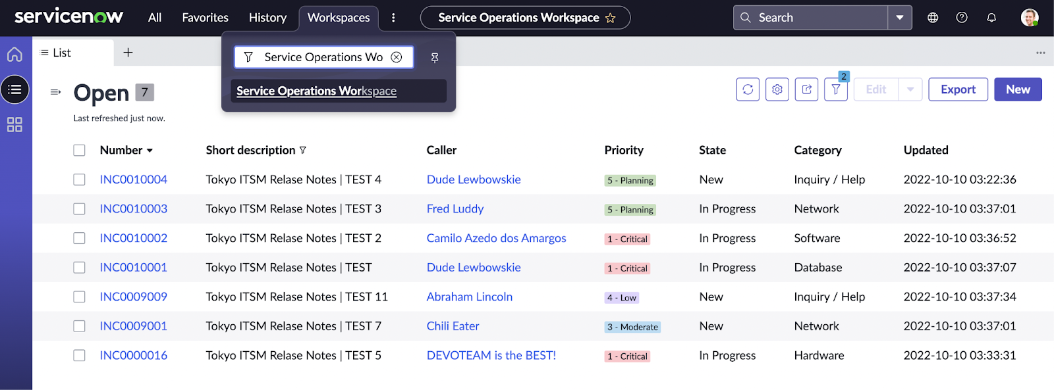1054x390 pixels.
Task: Add a new tab with plus
Action: pos(128,53)
